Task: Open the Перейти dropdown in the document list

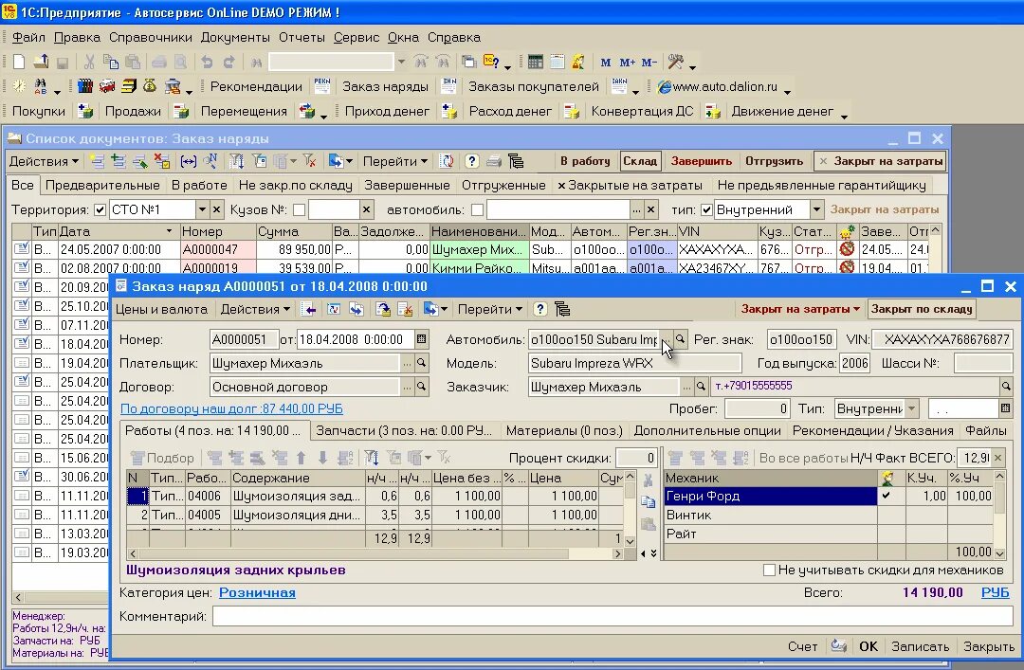Action: pyautogui.click(x=395, y=161)
